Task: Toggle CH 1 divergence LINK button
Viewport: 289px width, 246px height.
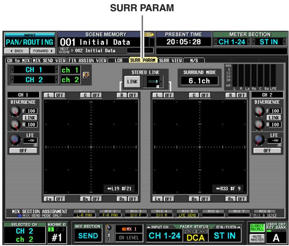Action: pos(30,118)
